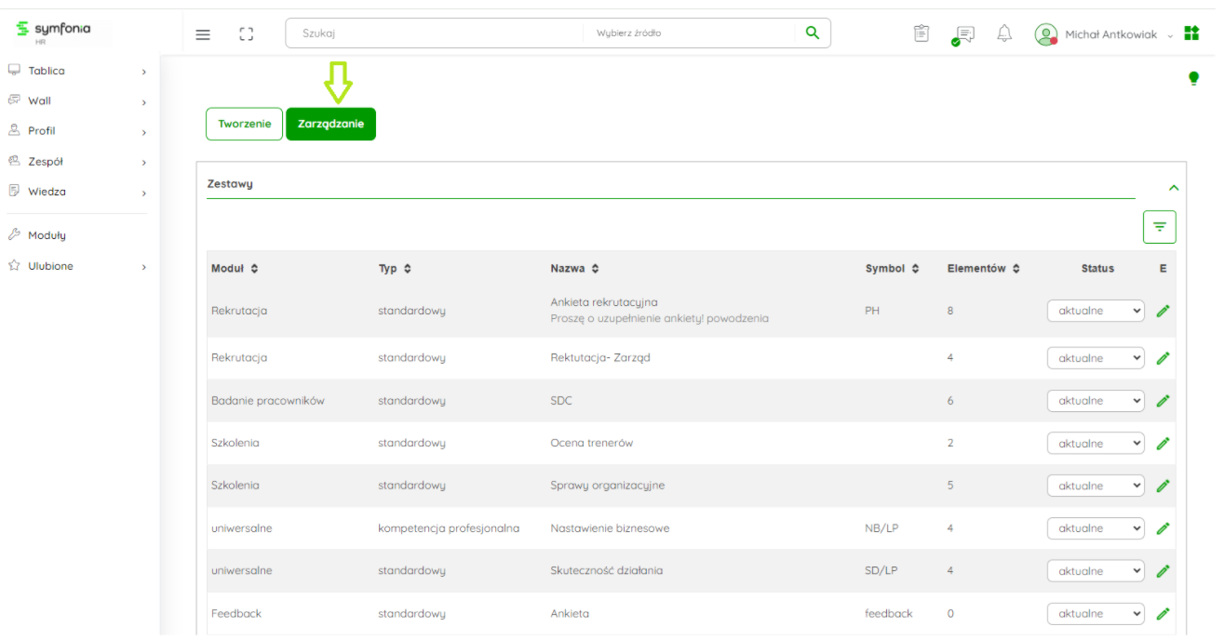Open Moduły in the sidebar
This screenshot has width=1224, height=640.
coord(47,235)
